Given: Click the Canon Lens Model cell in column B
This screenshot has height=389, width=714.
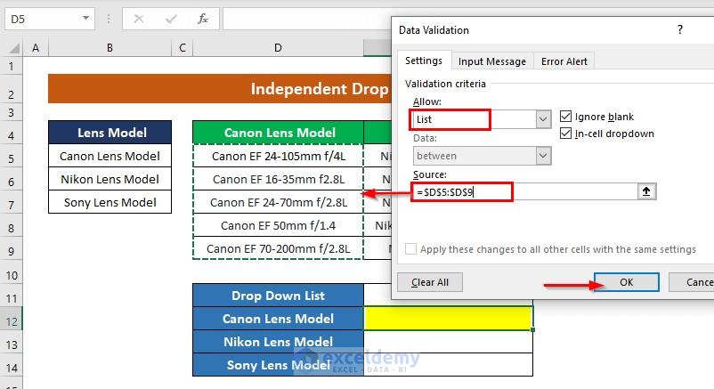Looking at the screenshot, I should [110, 157].
